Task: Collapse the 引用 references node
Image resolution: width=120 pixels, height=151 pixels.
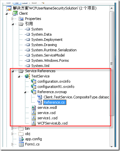Action: point(13,24)
